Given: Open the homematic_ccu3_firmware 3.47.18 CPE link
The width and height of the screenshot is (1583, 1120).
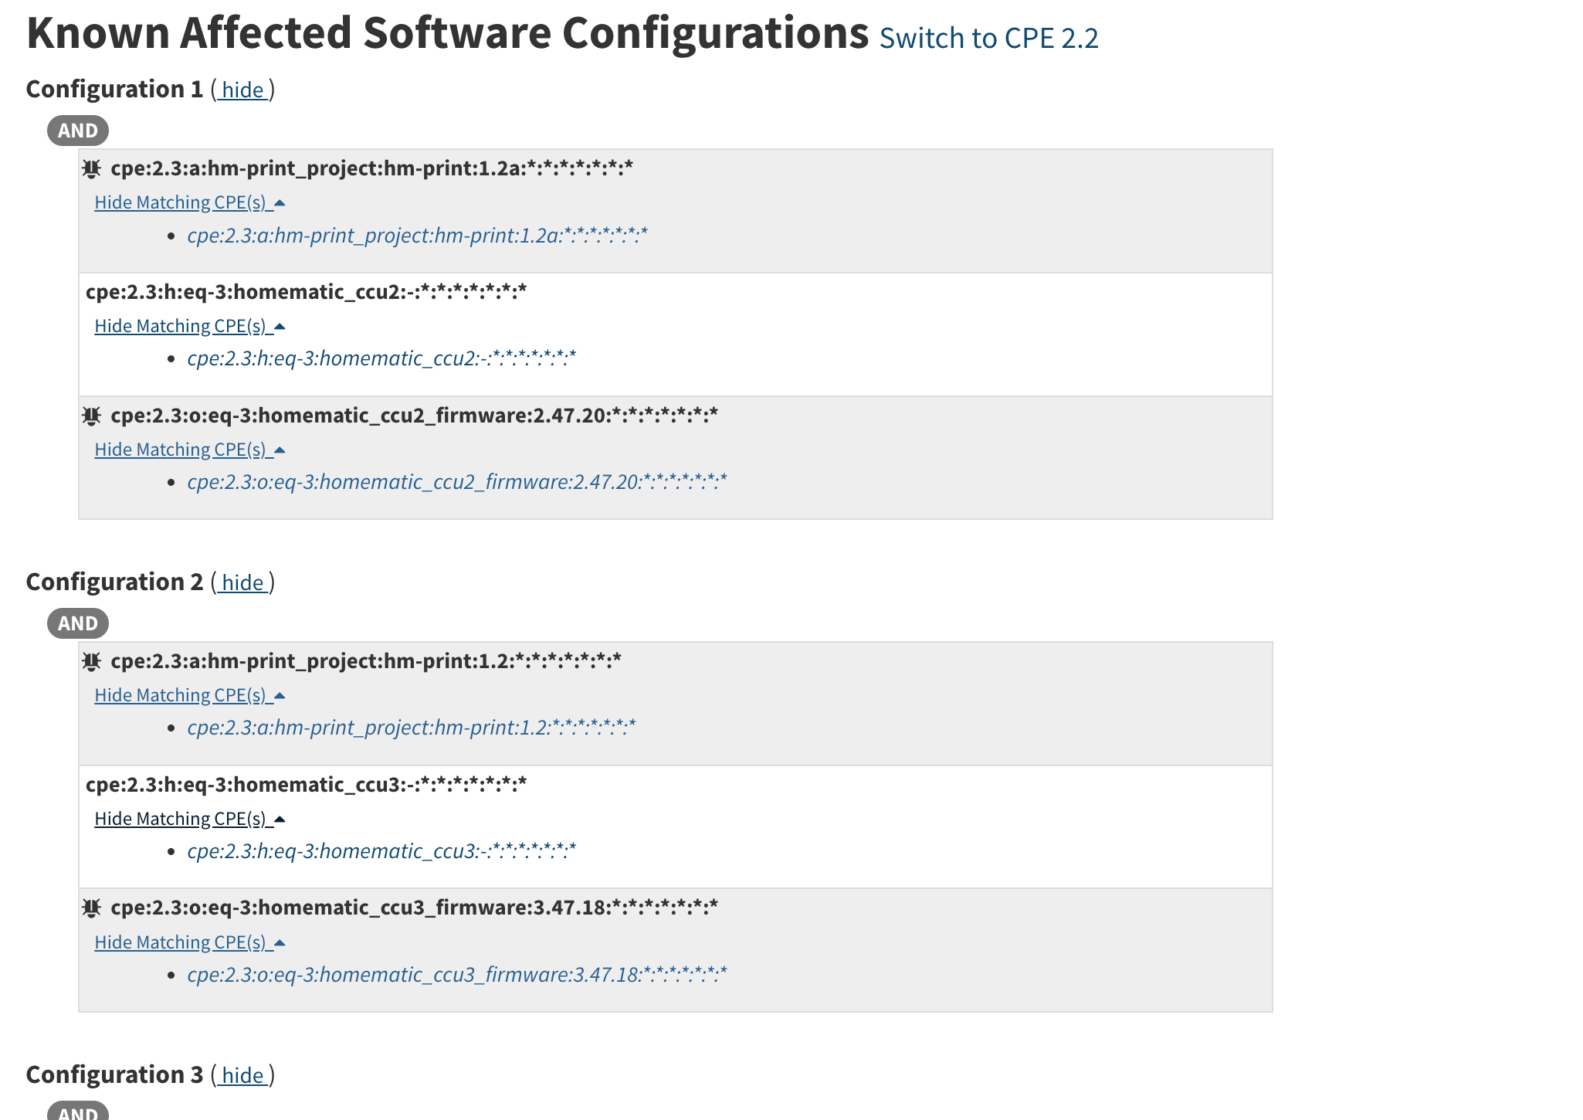Looking at the screenshot, I should 456,975.
